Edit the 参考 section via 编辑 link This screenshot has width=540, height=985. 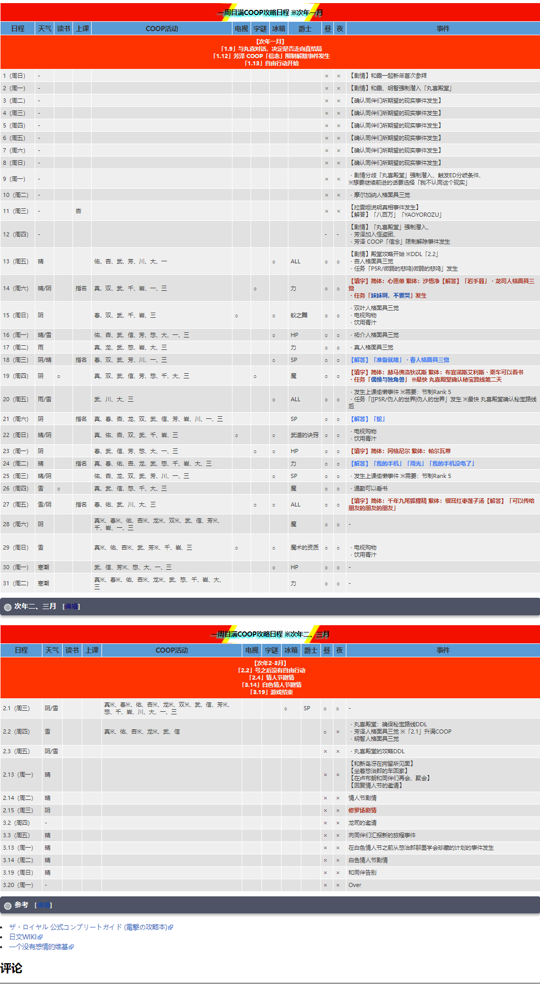click(x=43, y=905)
